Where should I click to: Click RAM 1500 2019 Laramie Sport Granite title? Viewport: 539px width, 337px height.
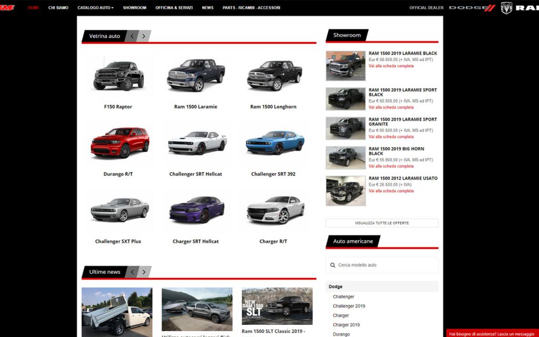click(x=403, y=122)
